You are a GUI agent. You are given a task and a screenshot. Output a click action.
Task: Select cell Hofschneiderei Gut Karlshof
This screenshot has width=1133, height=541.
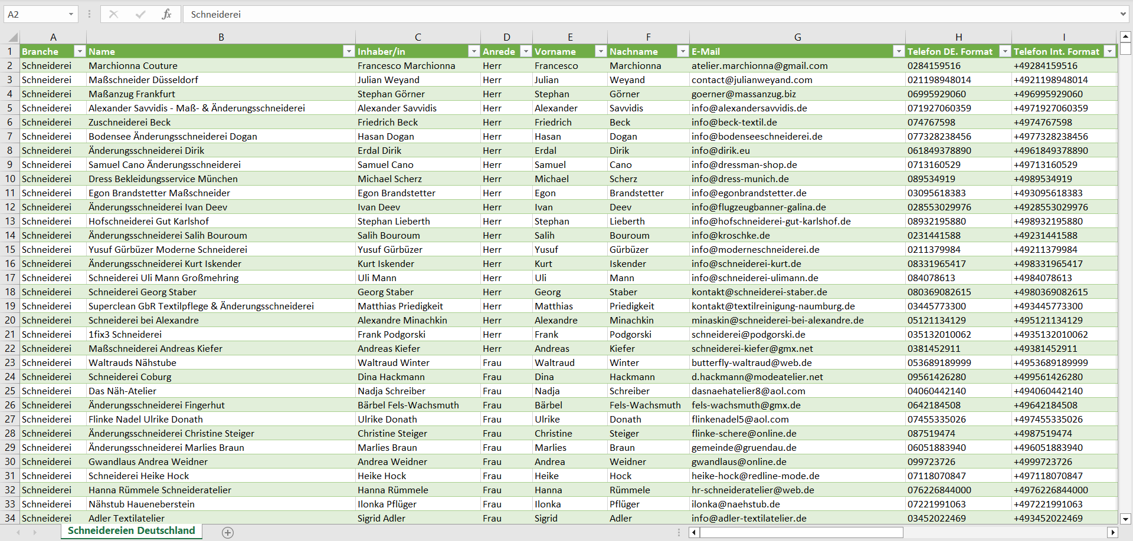[x=221, y=221]
